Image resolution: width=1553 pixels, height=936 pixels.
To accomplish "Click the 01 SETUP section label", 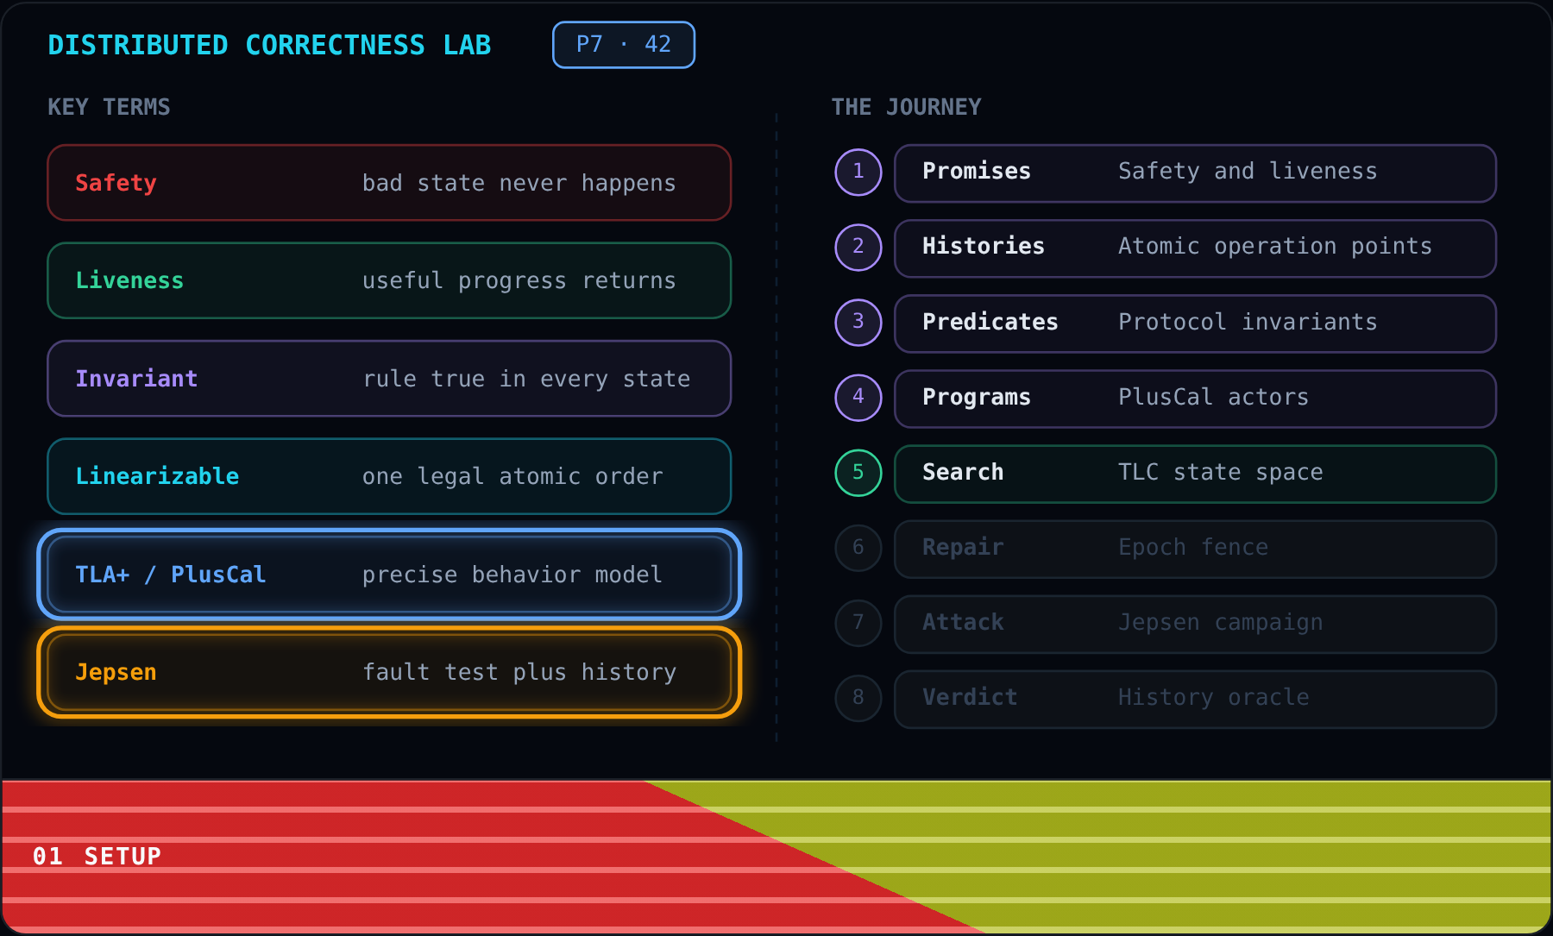I will 97,857.
